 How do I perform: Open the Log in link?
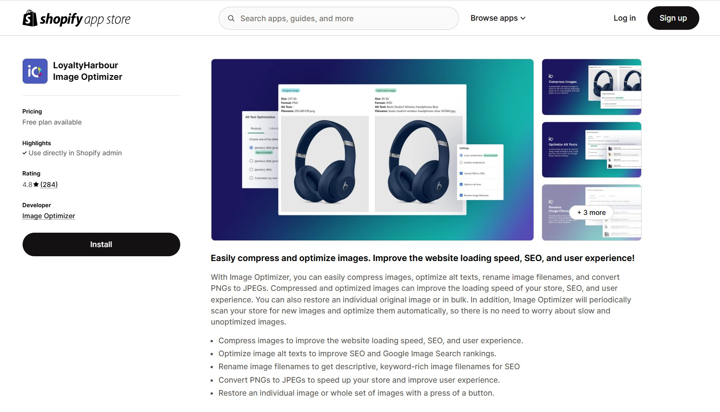tap(624, 18)
